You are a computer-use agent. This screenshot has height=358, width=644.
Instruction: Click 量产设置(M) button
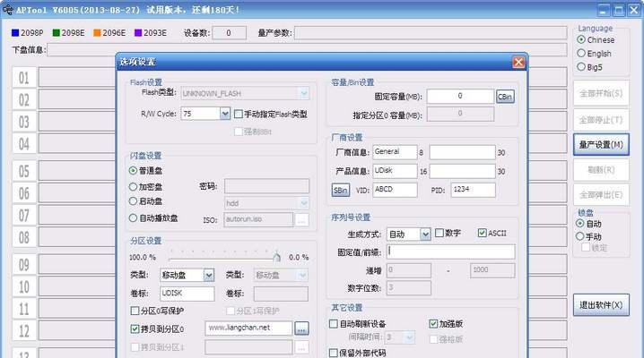point(601,145)
